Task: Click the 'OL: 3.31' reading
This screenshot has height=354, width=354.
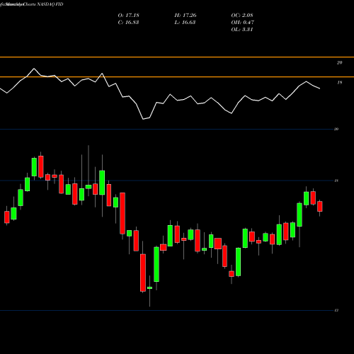Action: coord(242,29)
